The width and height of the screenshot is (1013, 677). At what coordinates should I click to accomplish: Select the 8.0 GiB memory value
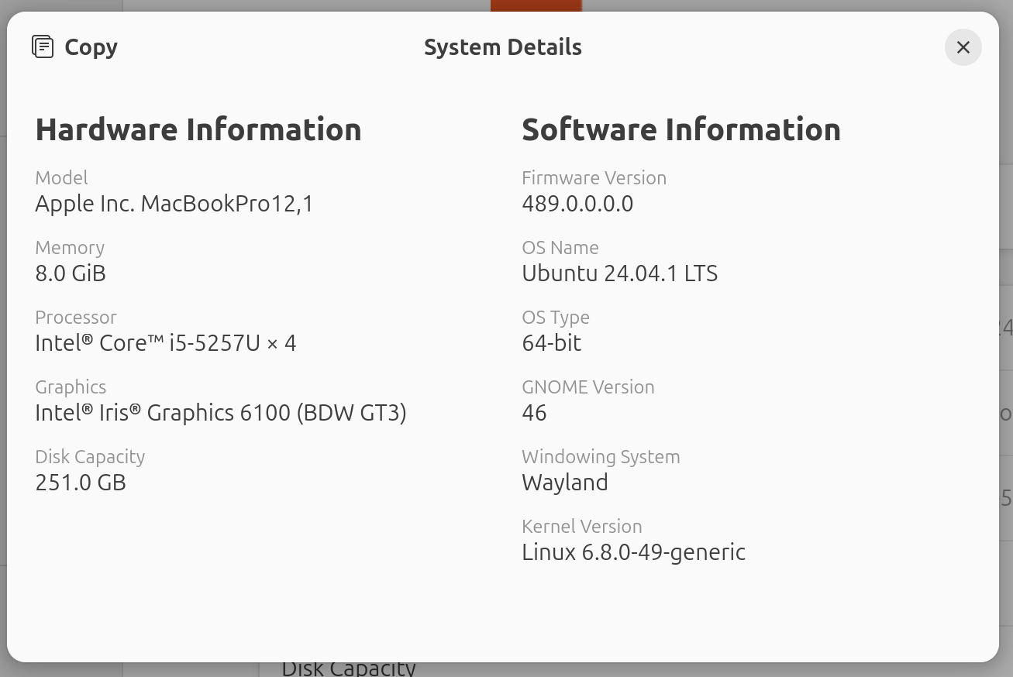tap(71, 273)
